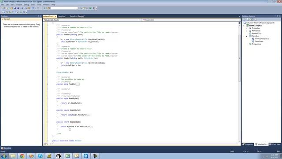This screenshot has width=282, height=159.
Task: Open Google Chrome from the taskbar
Action: 22,156
